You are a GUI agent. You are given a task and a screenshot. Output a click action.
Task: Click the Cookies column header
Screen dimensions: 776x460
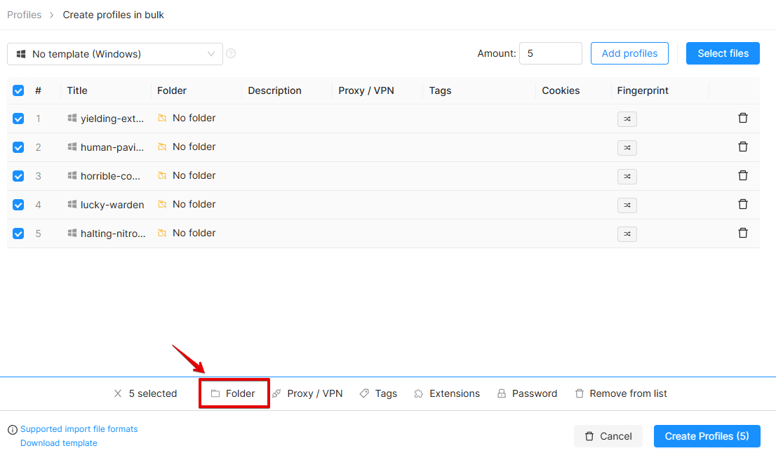point(561,90)
